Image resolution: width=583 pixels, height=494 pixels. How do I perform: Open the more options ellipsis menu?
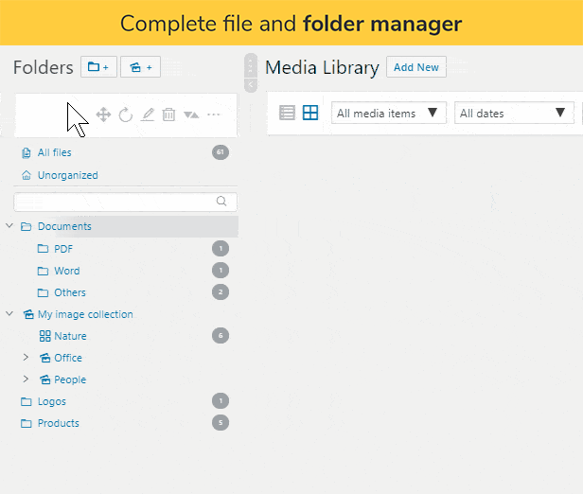[214, 115]
